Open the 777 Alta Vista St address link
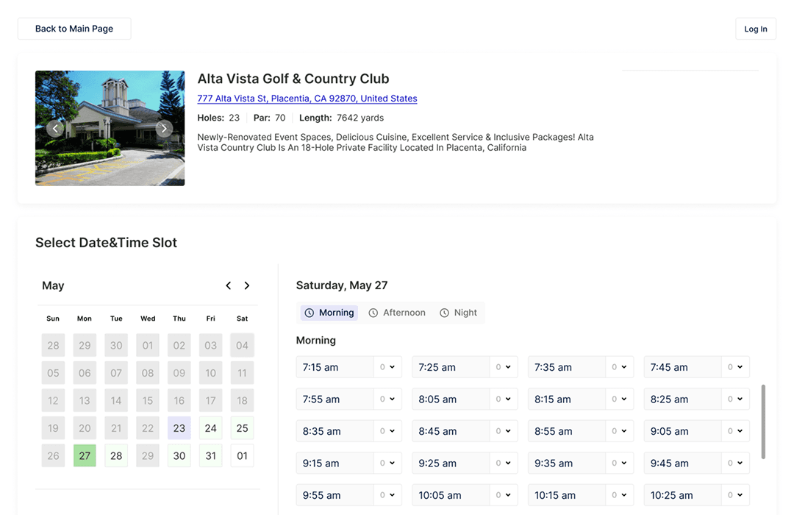794x515 pixels. click(307, 99)
